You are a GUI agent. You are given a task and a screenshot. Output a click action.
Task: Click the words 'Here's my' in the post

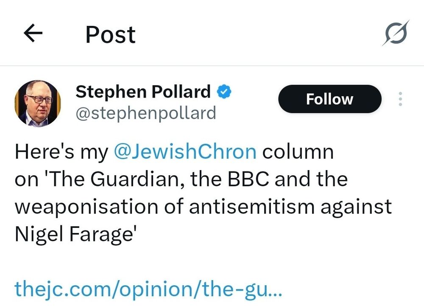61,152
